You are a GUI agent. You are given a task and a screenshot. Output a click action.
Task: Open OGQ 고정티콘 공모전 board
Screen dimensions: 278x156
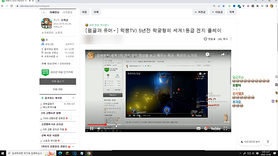click(x=54, y=118)
